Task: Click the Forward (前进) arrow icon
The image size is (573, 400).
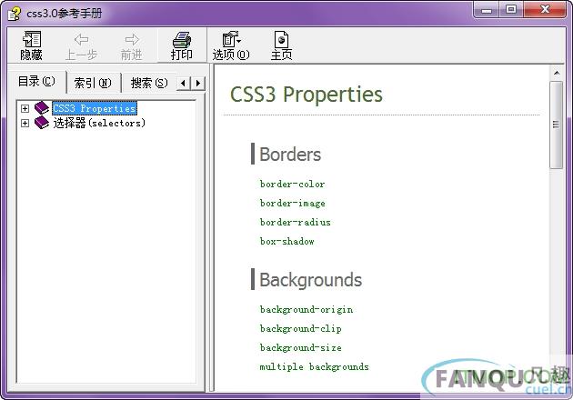Action: pos(132,39)
